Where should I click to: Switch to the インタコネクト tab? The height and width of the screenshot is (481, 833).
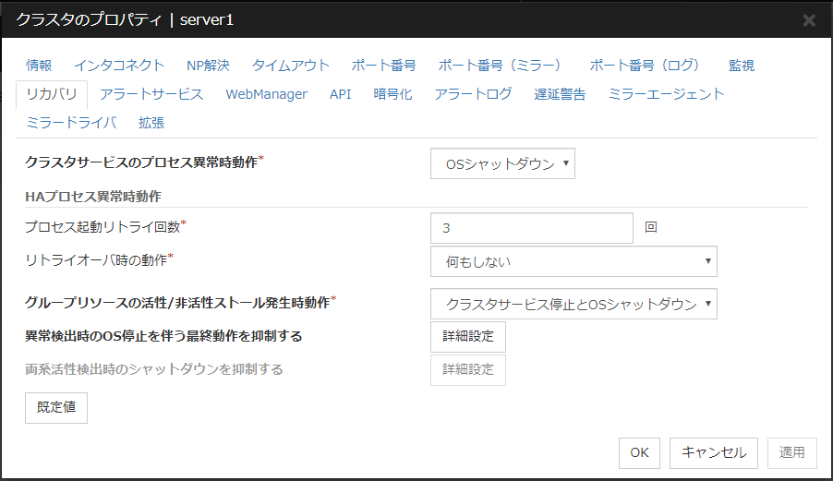click(119, 66)
